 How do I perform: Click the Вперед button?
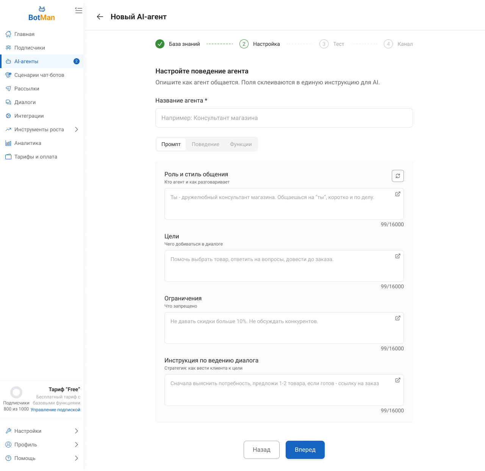coord(305,450)
